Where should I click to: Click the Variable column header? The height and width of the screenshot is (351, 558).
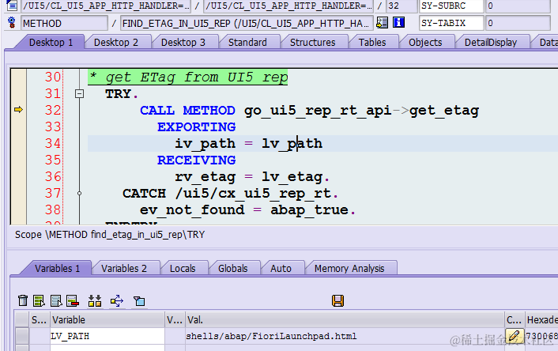click(107, 319)
